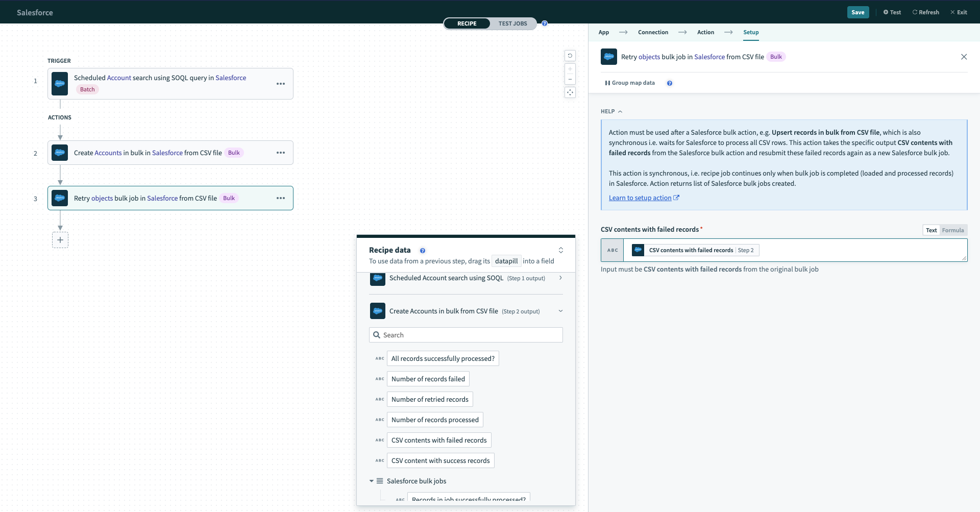
Task: Click the Save button
Action: [858, 12]
